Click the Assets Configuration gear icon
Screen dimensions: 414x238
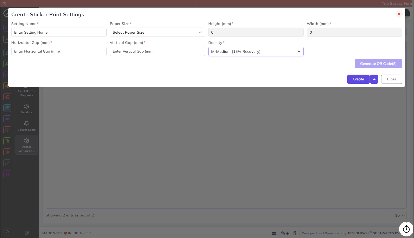click(x=27, y=141)
